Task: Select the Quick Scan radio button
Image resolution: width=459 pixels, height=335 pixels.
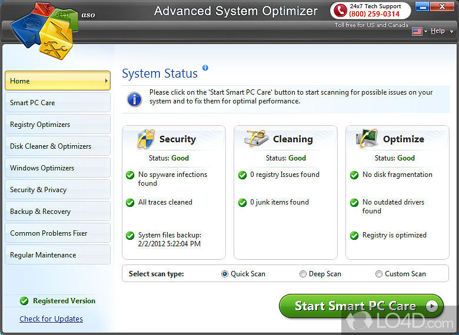Action: click(225, 274)
